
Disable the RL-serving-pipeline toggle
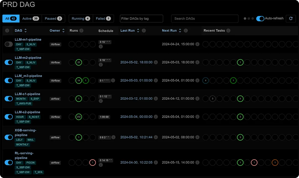tap(9, 162)
